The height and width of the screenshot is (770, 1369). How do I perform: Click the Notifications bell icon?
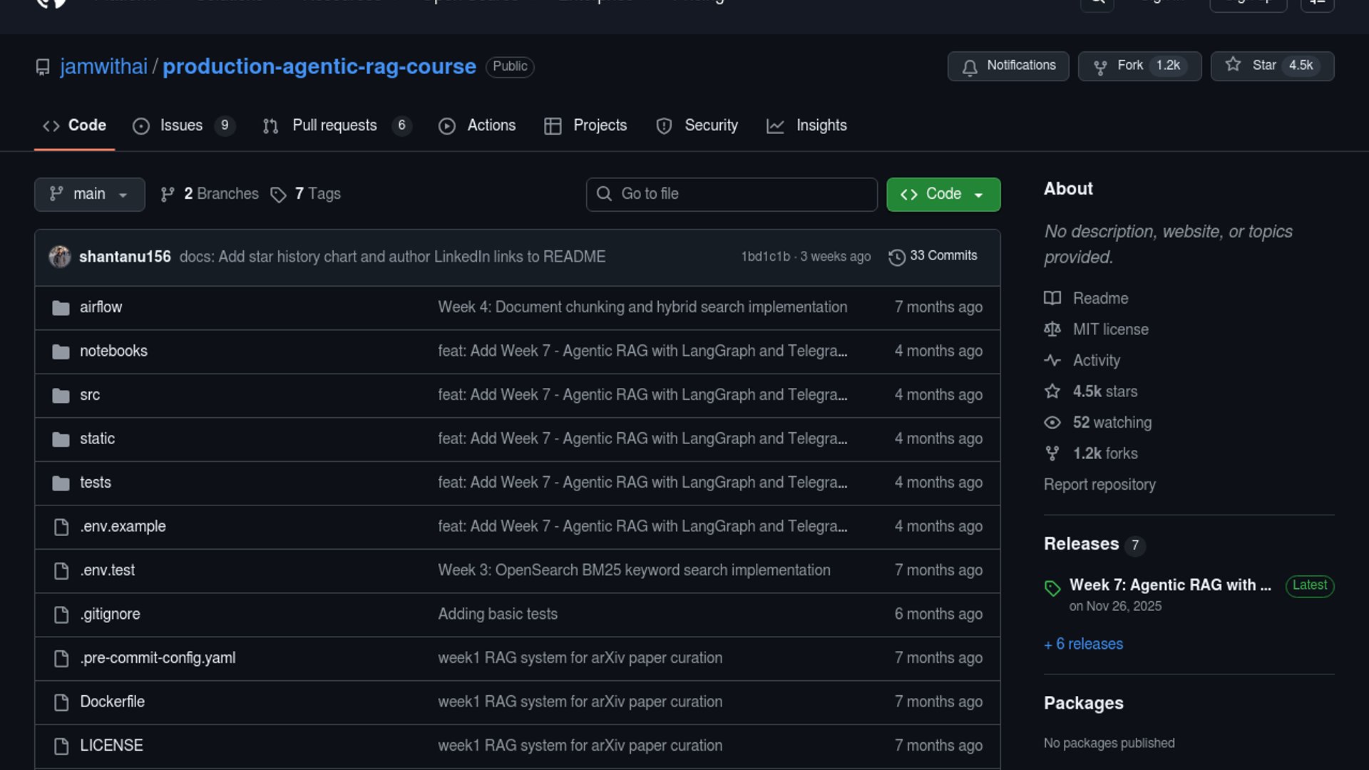coord(970,67)
